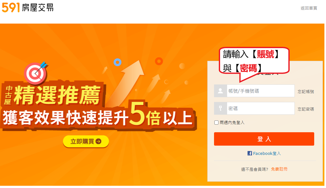Click the yellow 立即購買 button

click(86, 141)
